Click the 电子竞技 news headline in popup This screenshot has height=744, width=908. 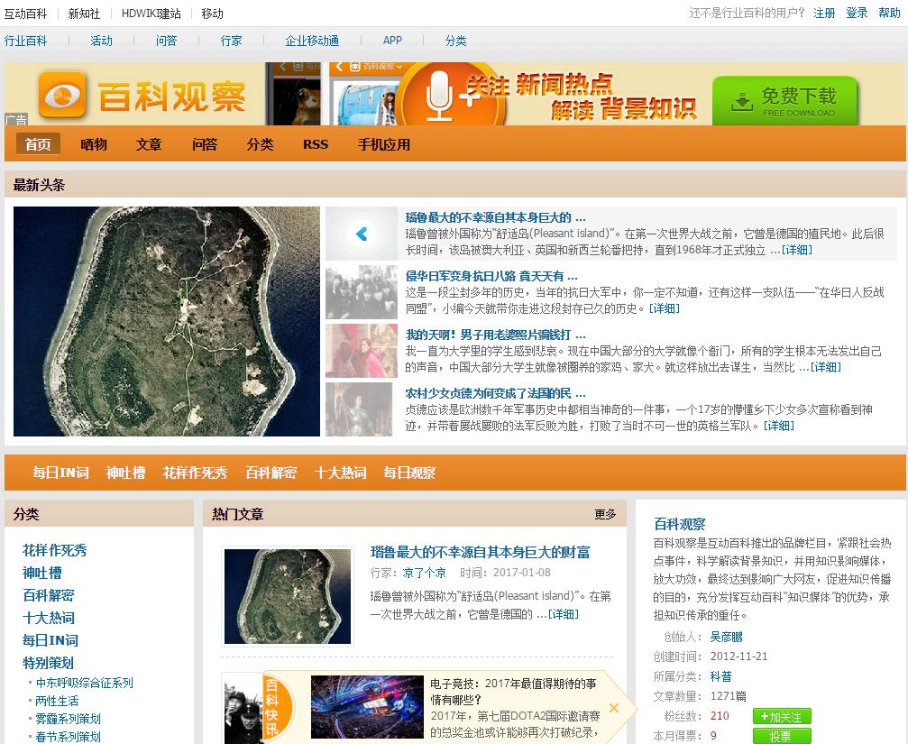[513, 692]
